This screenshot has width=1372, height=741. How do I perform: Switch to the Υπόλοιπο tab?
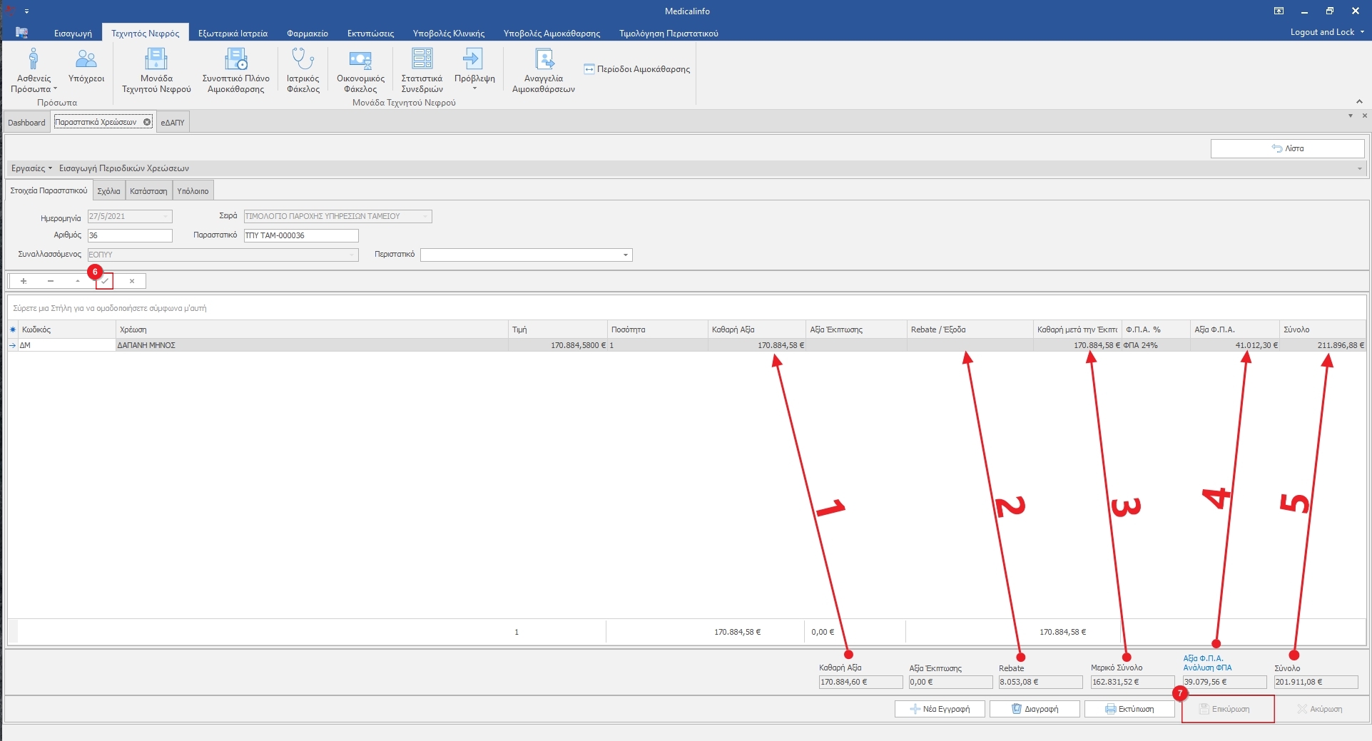pyautogui.click(x=193, y=191)
